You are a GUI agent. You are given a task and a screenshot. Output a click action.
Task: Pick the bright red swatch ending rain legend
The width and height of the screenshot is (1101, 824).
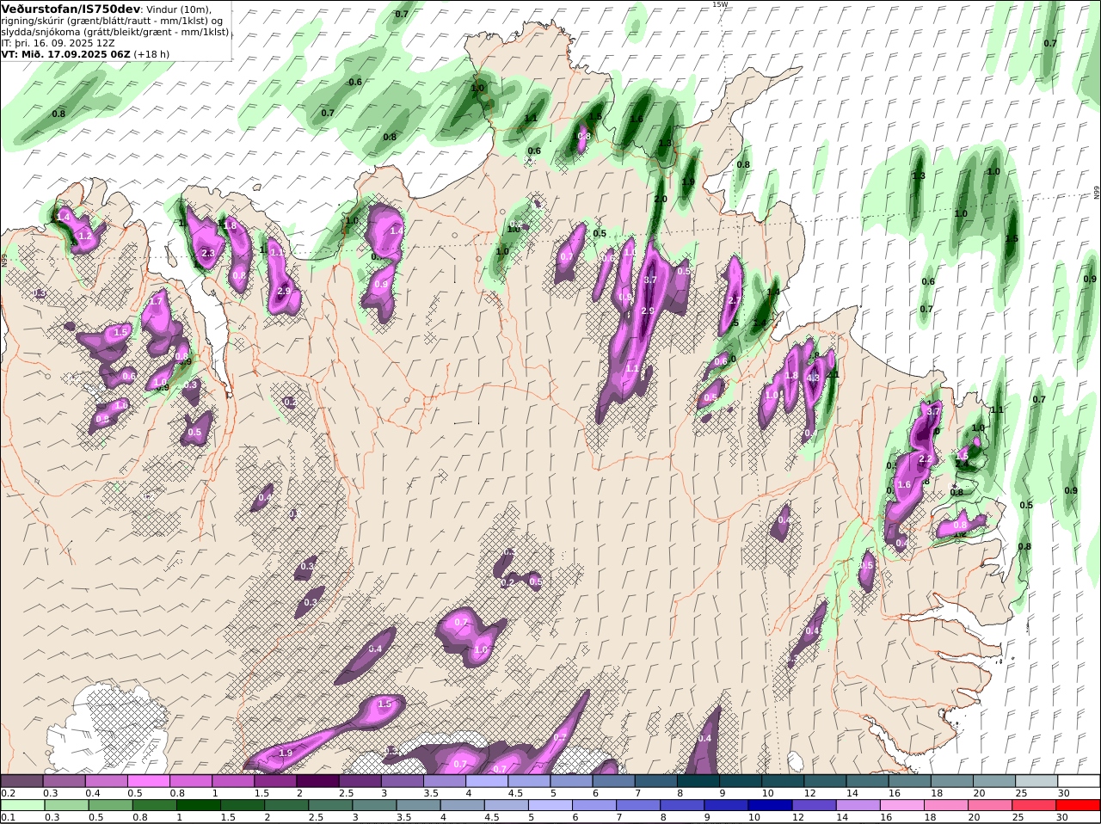coord(1079,805)
